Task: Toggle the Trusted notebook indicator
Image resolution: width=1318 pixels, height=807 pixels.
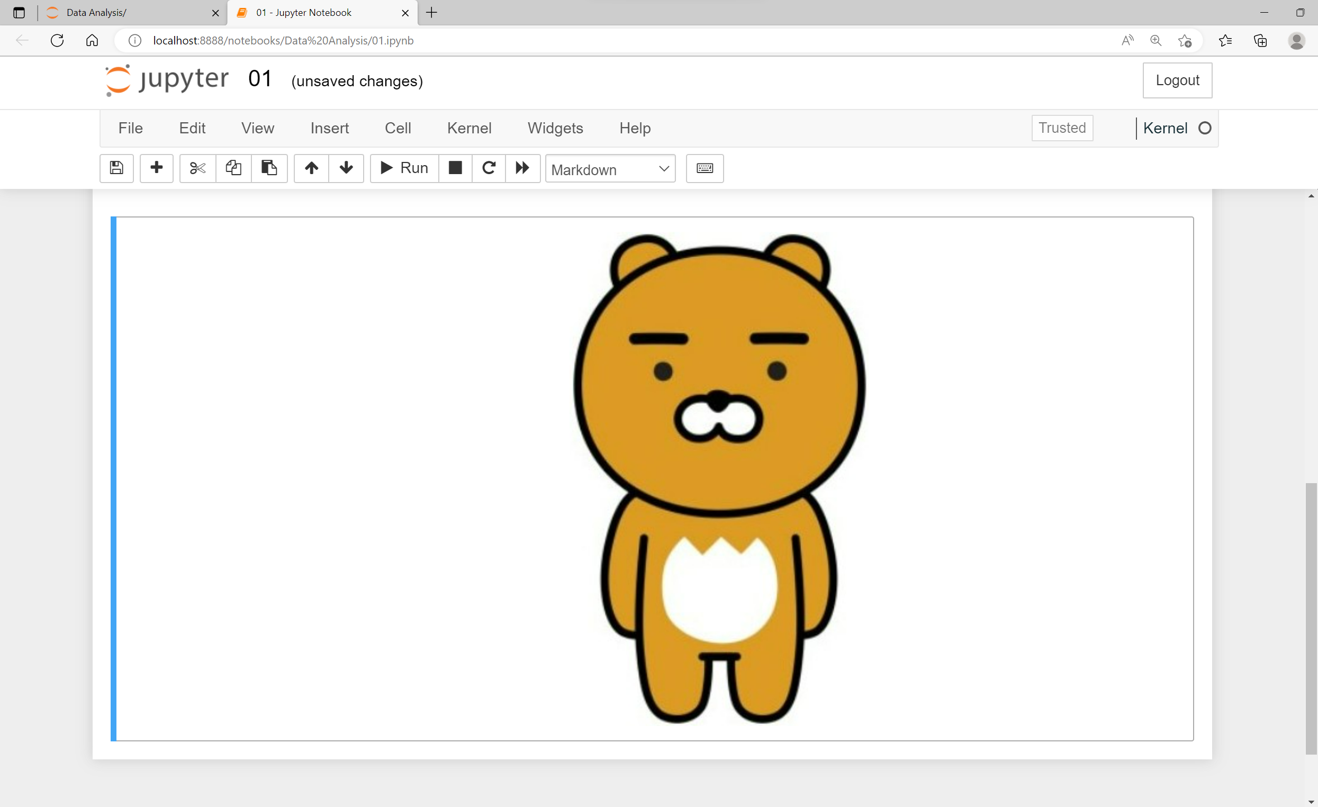Action: pyautogui.click(x=1062, y=128)
